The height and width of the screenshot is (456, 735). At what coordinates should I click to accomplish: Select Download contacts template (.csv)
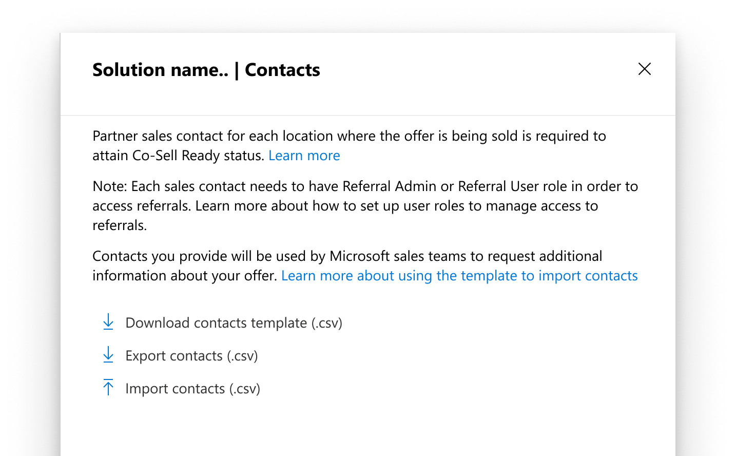tap(234, 322)
